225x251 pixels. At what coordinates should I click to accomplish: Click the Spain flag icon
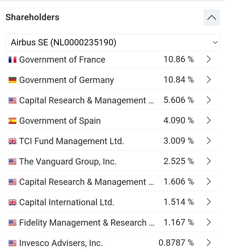pos(12,121)
